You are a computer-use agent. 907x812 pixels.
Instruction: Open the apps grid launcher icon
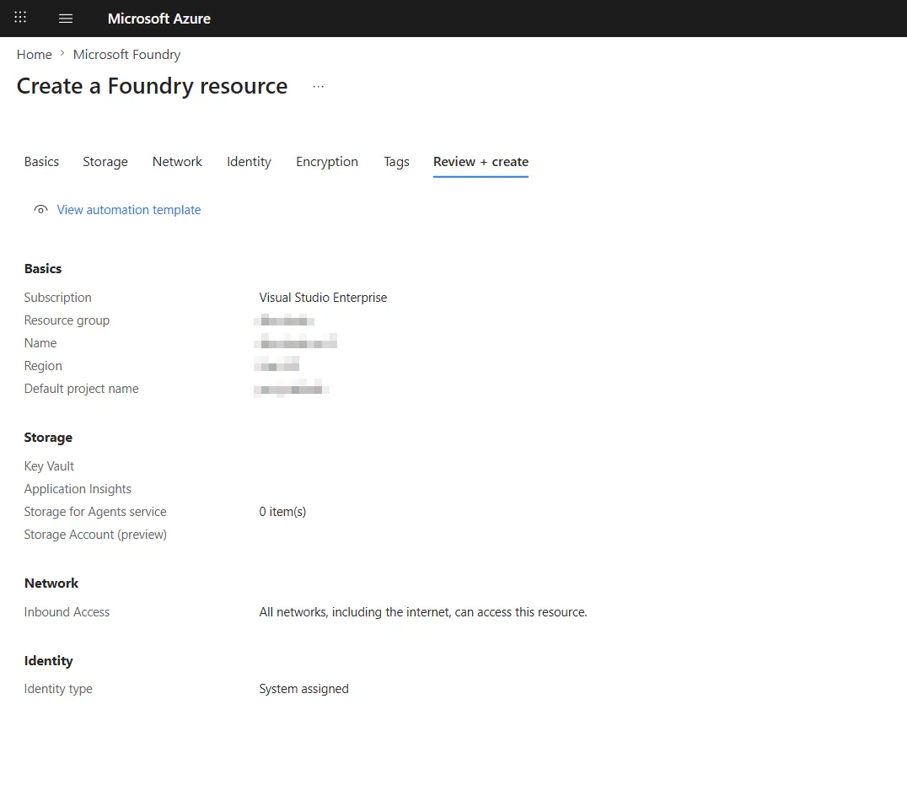coord(20,18)
